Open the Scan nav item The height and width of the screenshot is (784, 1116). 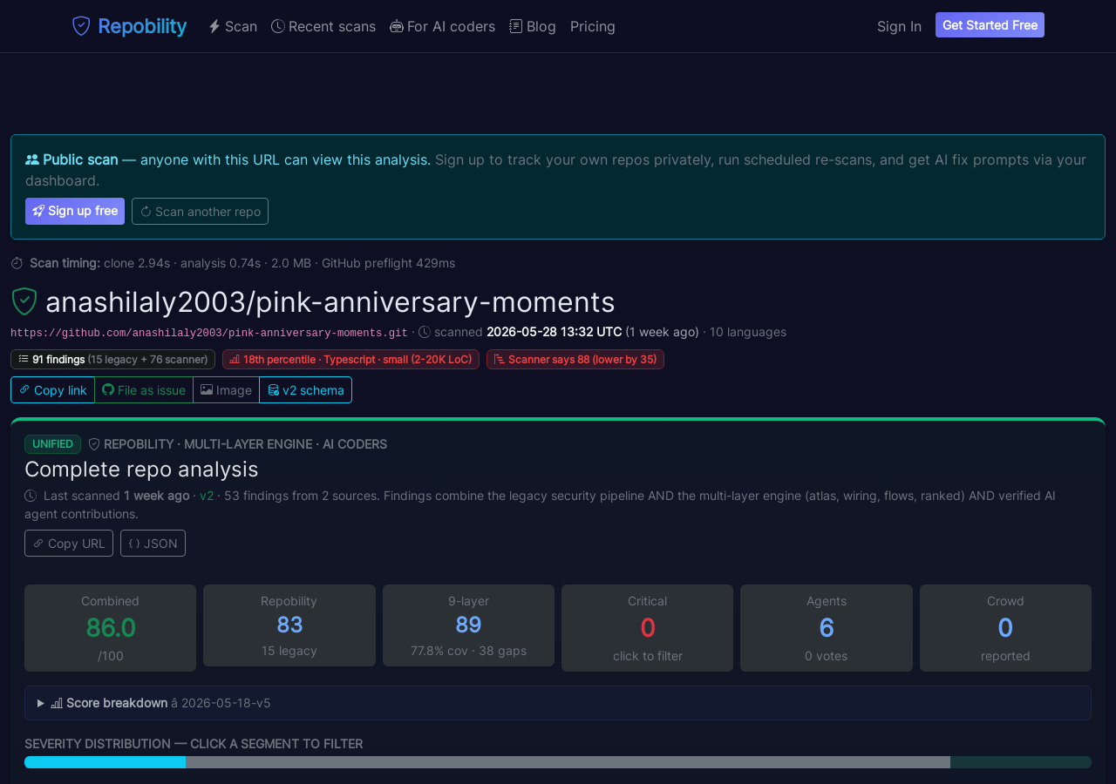point(232,26)
